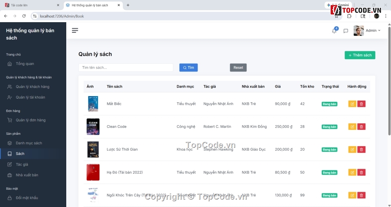The image size is (391, 207).
Task: Click the Admin profile avatar
Action: (x=358, y=31)
